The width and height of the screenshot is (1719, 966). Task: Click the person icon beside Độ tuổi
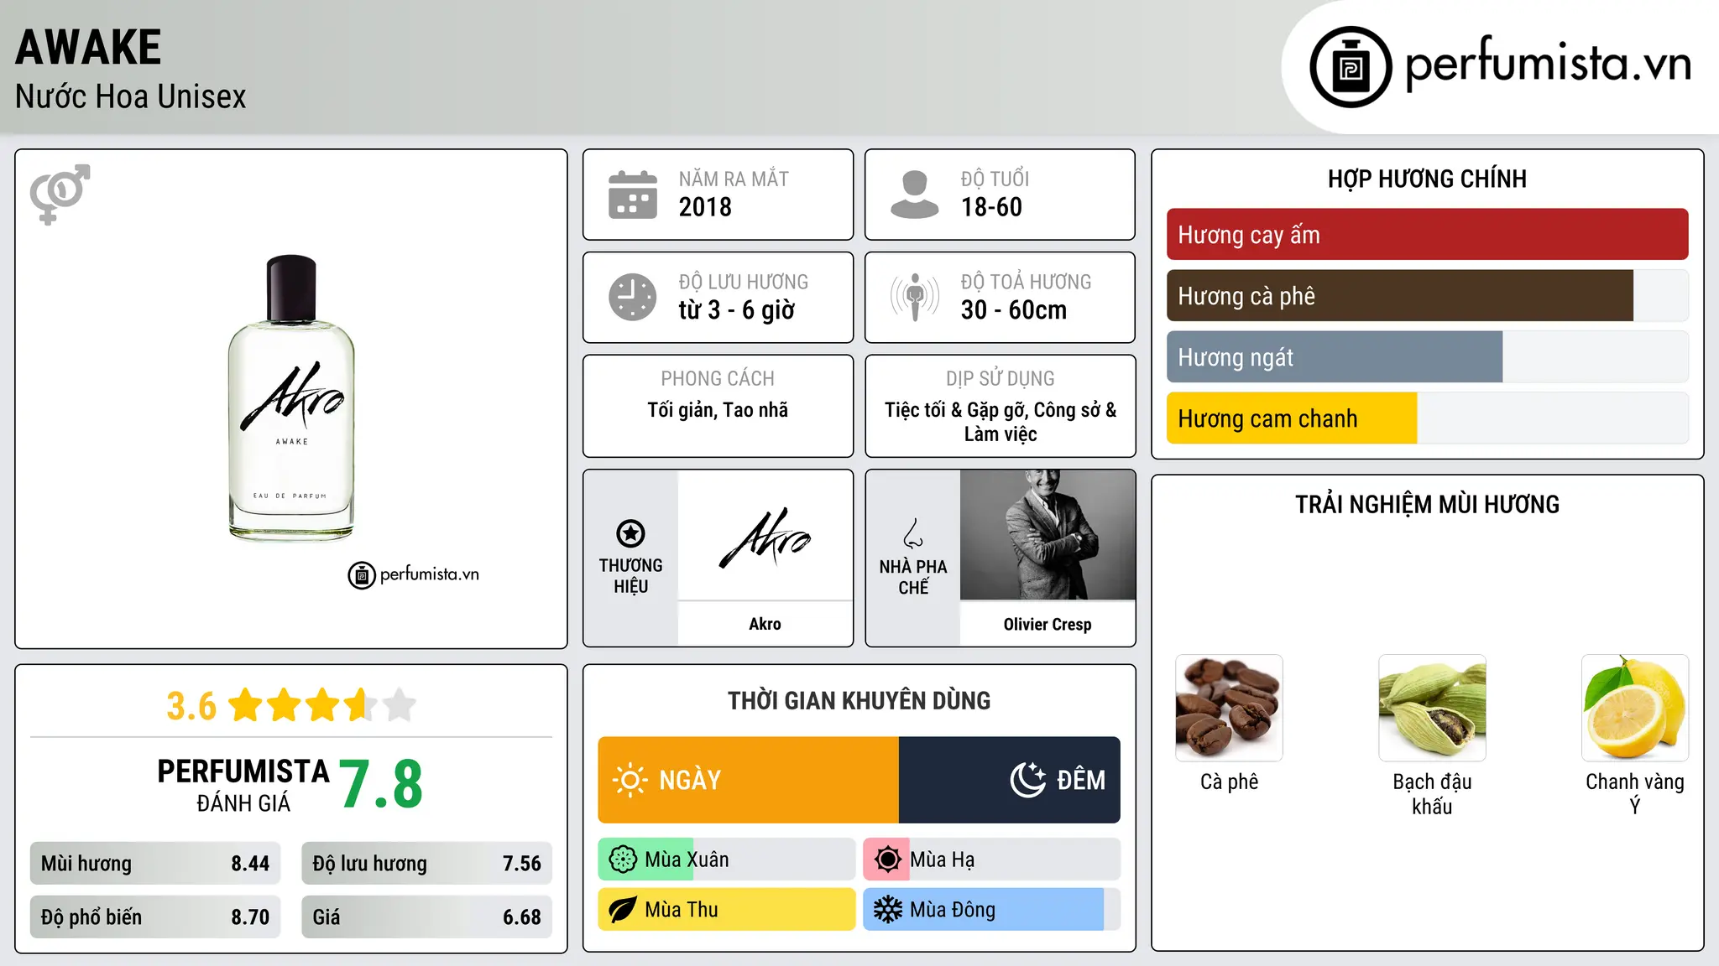tap(915, 195)
